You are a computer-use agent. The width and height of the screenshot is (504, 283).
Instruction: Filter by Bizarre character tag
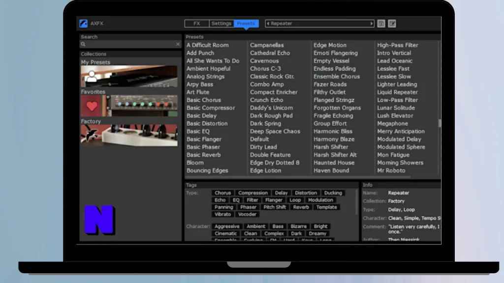(299, 226)
